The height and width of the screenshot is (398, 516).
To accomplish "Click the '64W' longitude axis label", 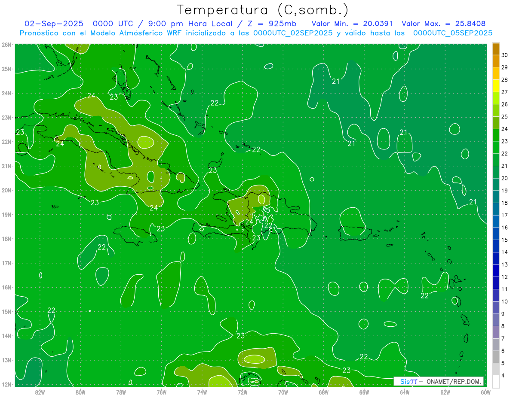I will point(405,392).
